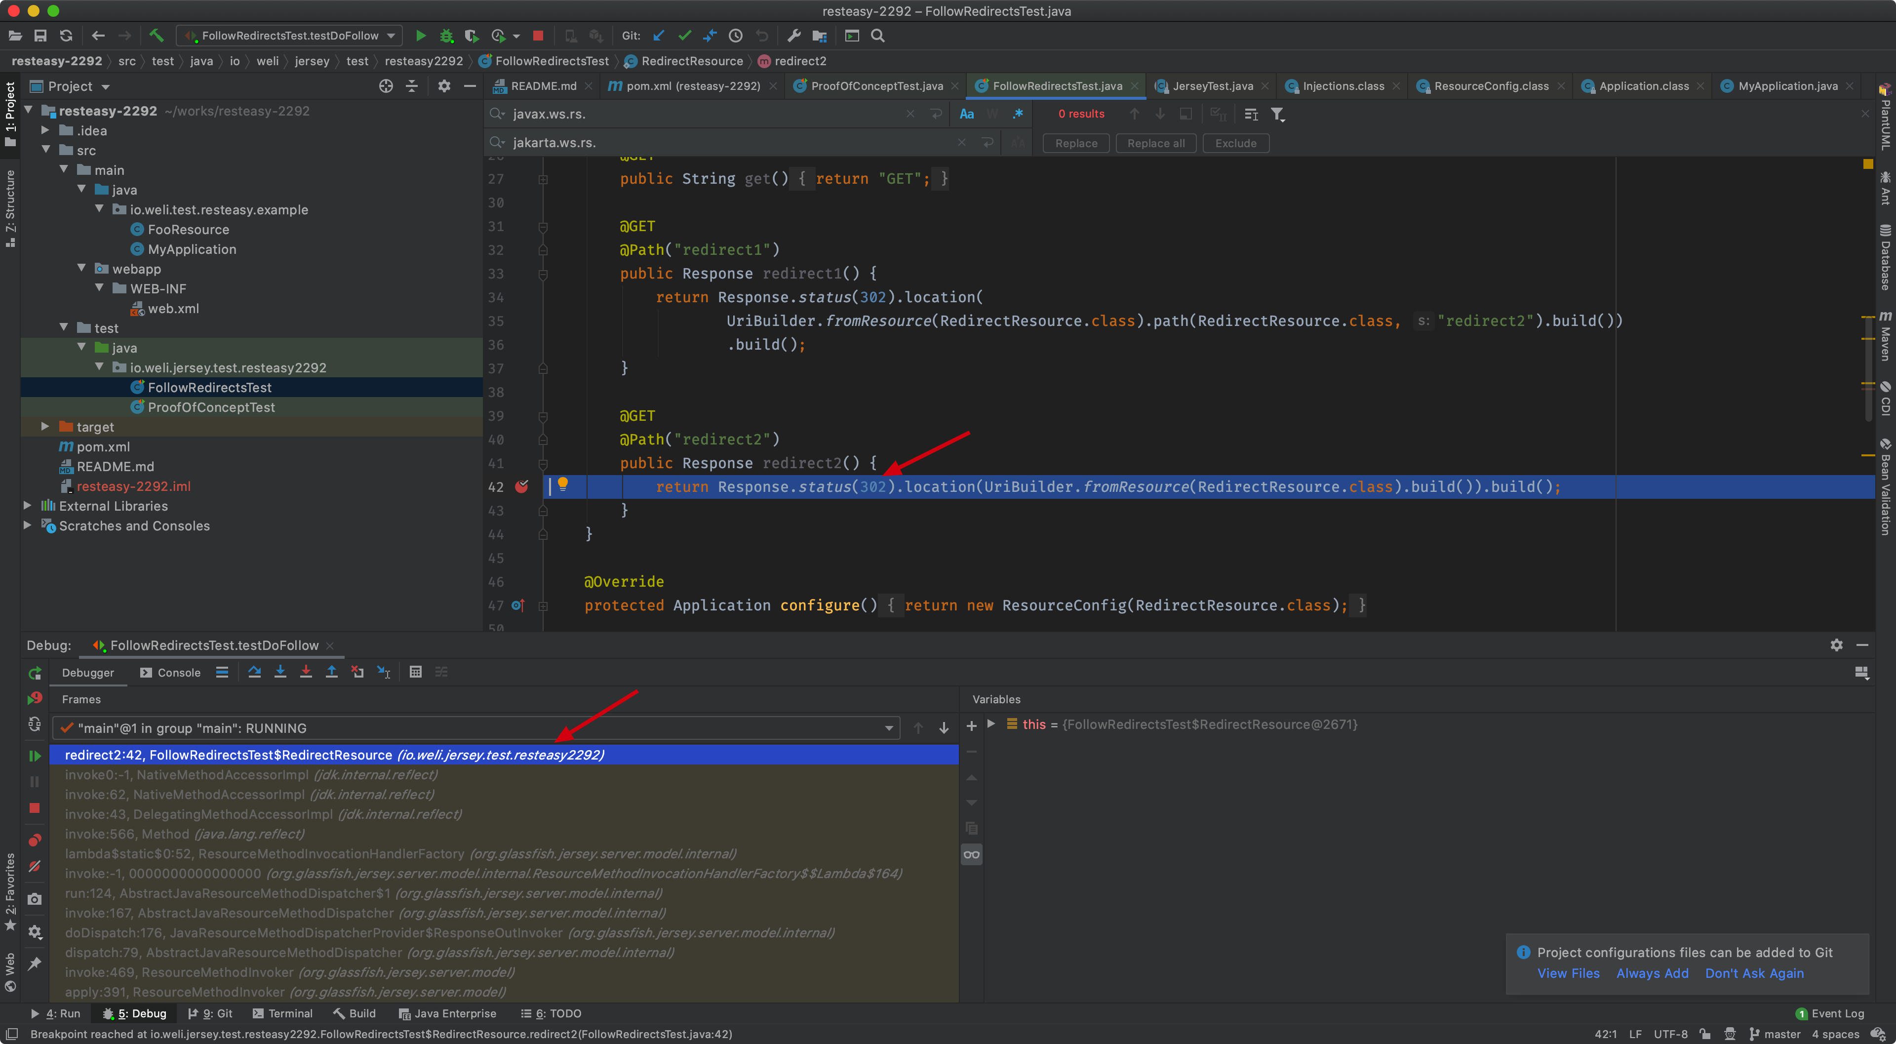Expand the target folder
The image size is (1896, 1044).
(45, 426)
